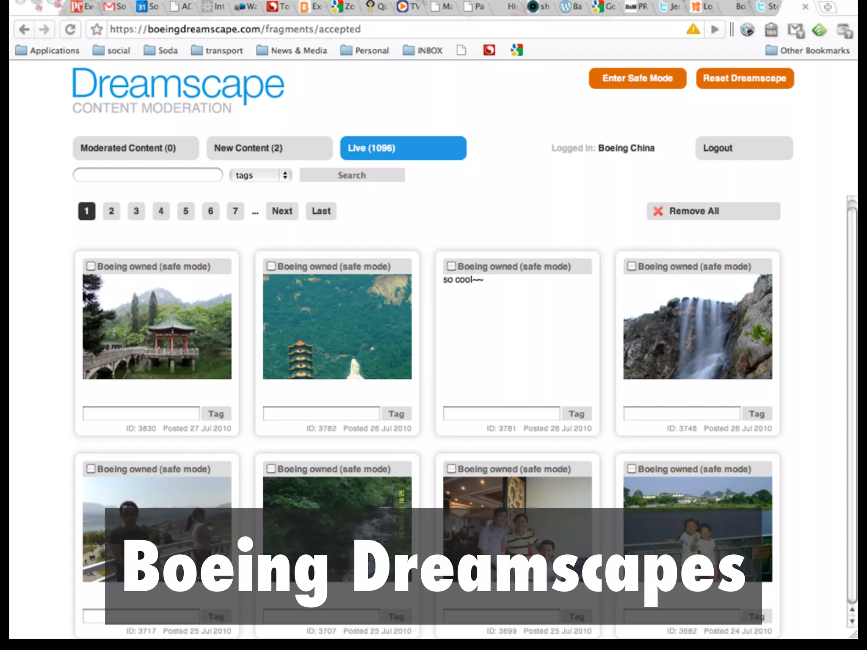Viewport: 867px width, 650px height.
Task: Click the browser forward arrow
Action: click(x=44, y=29)
